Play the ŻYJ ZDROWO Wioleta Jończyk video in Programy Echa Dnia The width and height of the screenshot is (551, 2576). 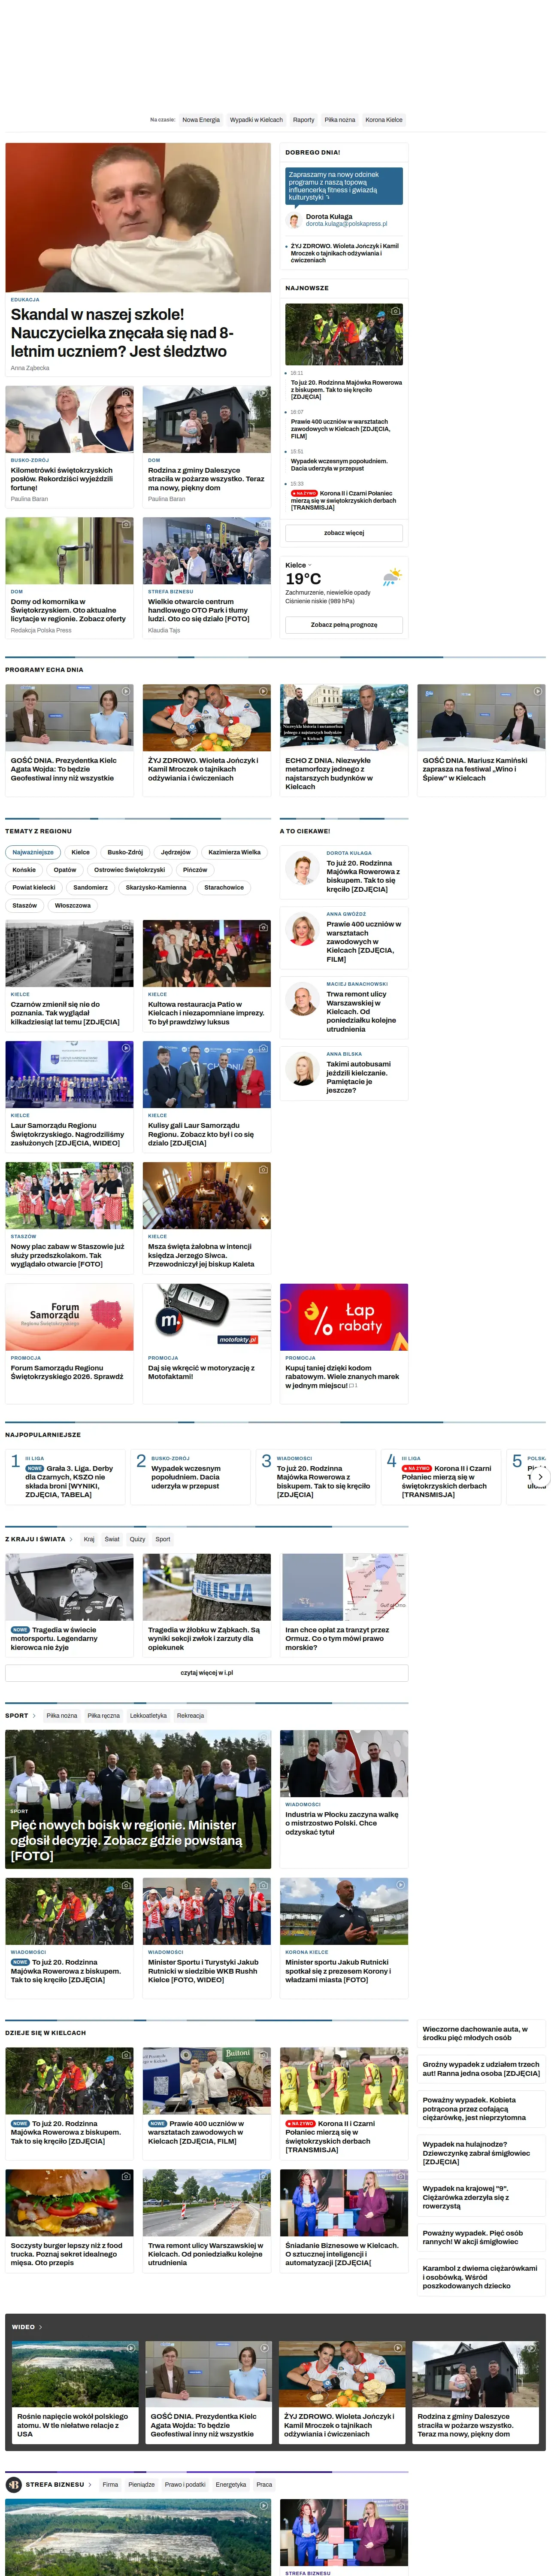tap(263, 691)
